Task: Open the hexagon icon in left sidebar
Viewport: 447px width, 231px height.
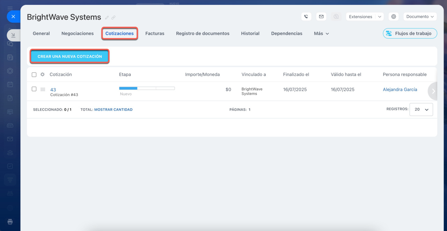Action: 10,71
